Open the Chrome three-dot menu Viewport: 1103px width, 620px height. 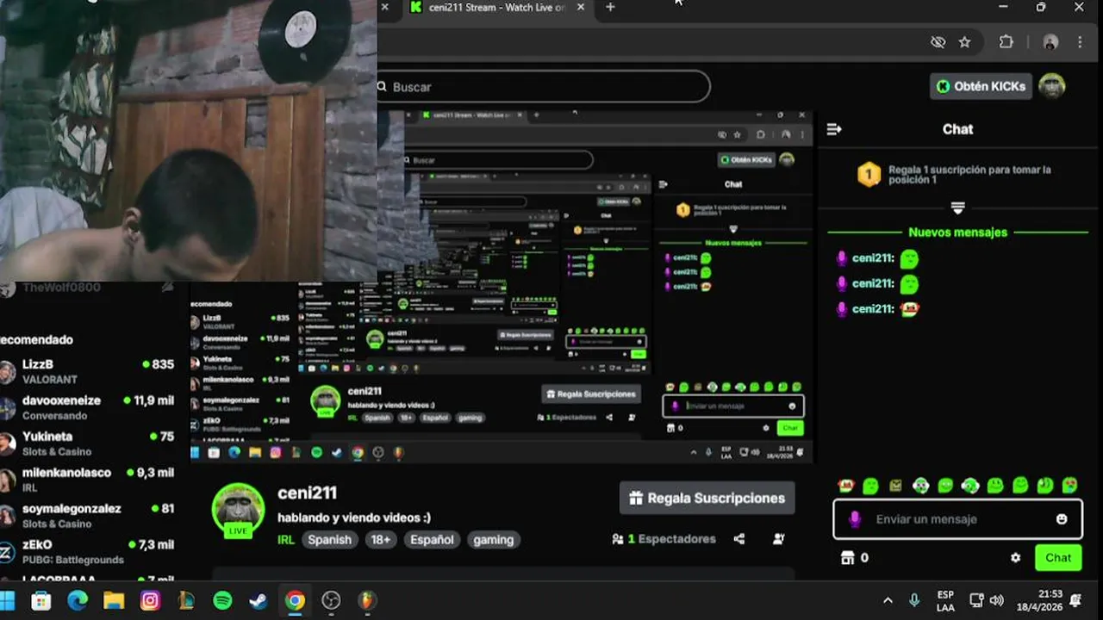(1080, 42)
